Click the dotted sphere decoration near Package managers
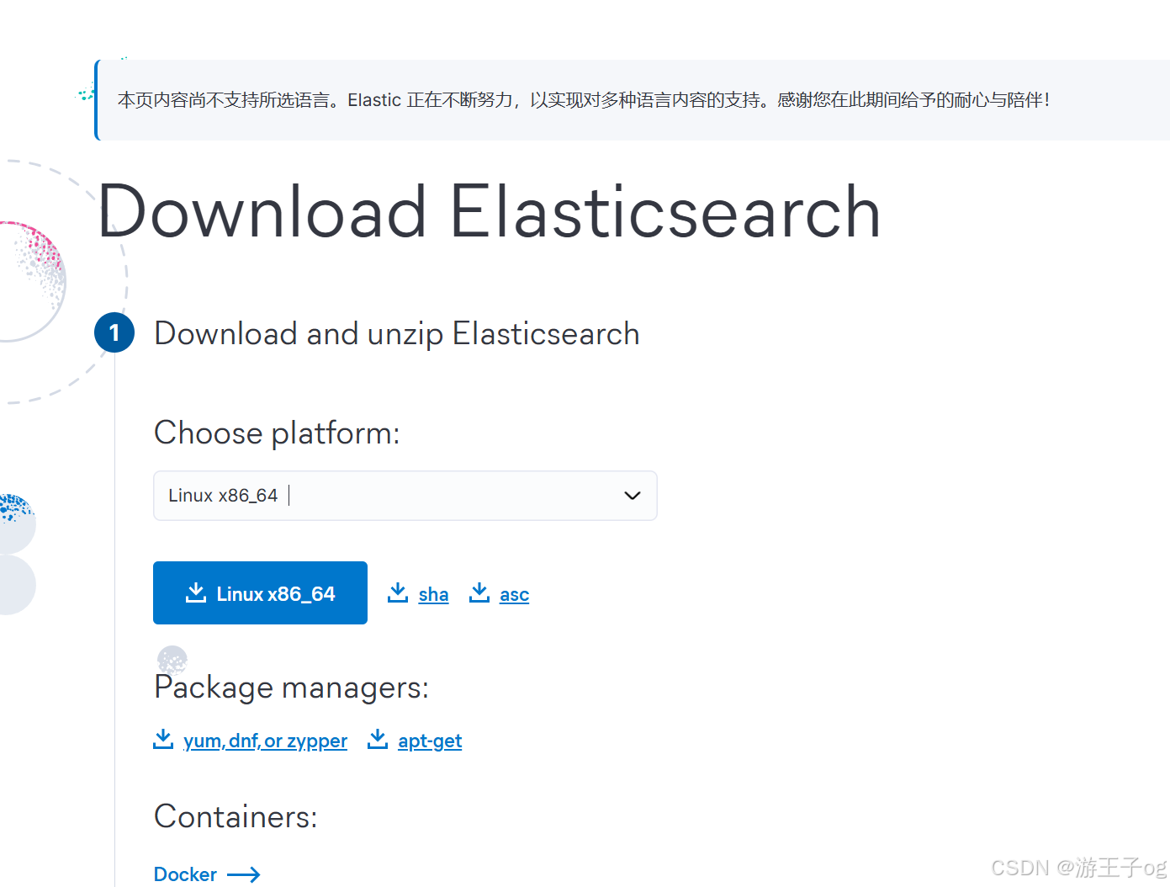Viewport: 1170px width, 887px height. (x=172, y=659)
